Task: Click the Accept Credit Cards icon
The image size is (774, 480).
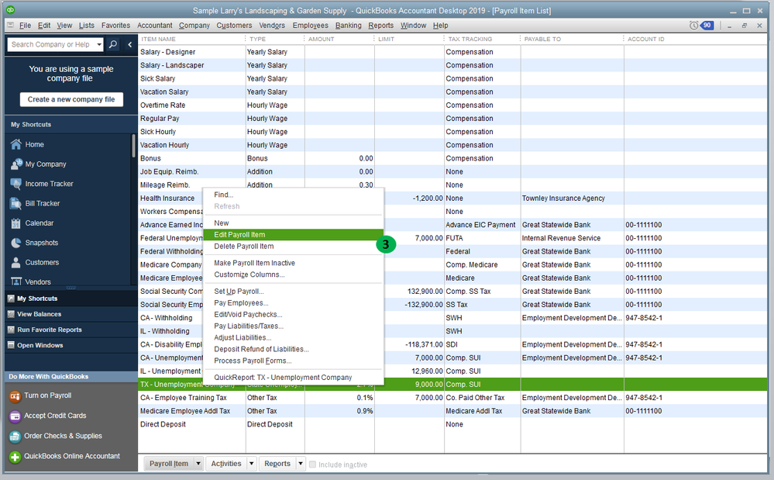Action: (15, 416)
